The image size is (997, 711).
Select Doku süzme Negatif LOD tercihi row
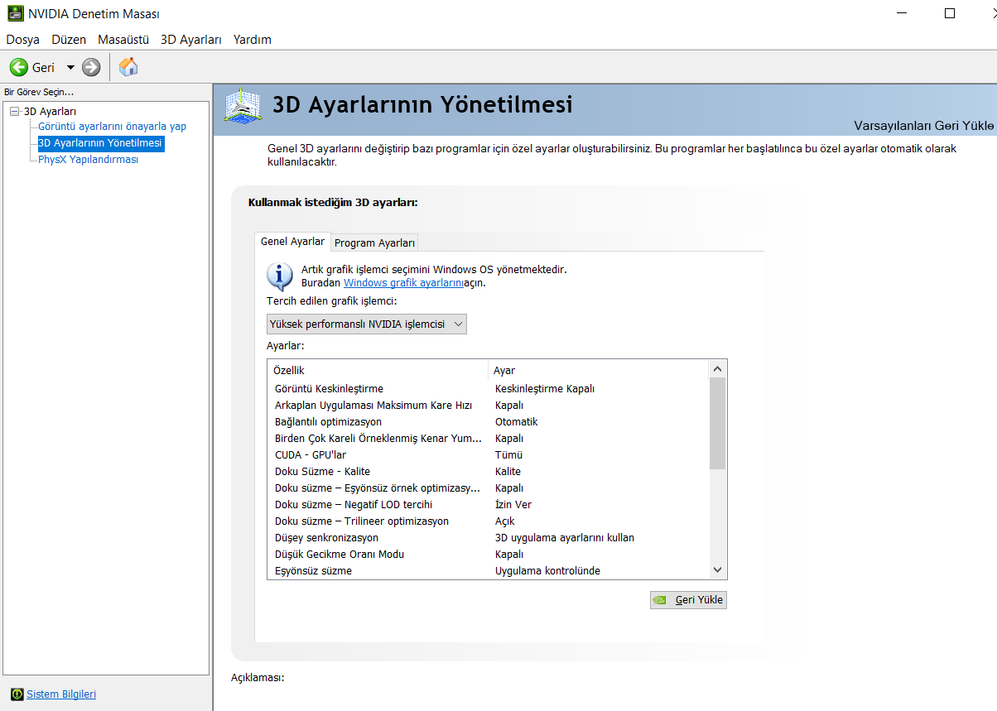[489, 504]
